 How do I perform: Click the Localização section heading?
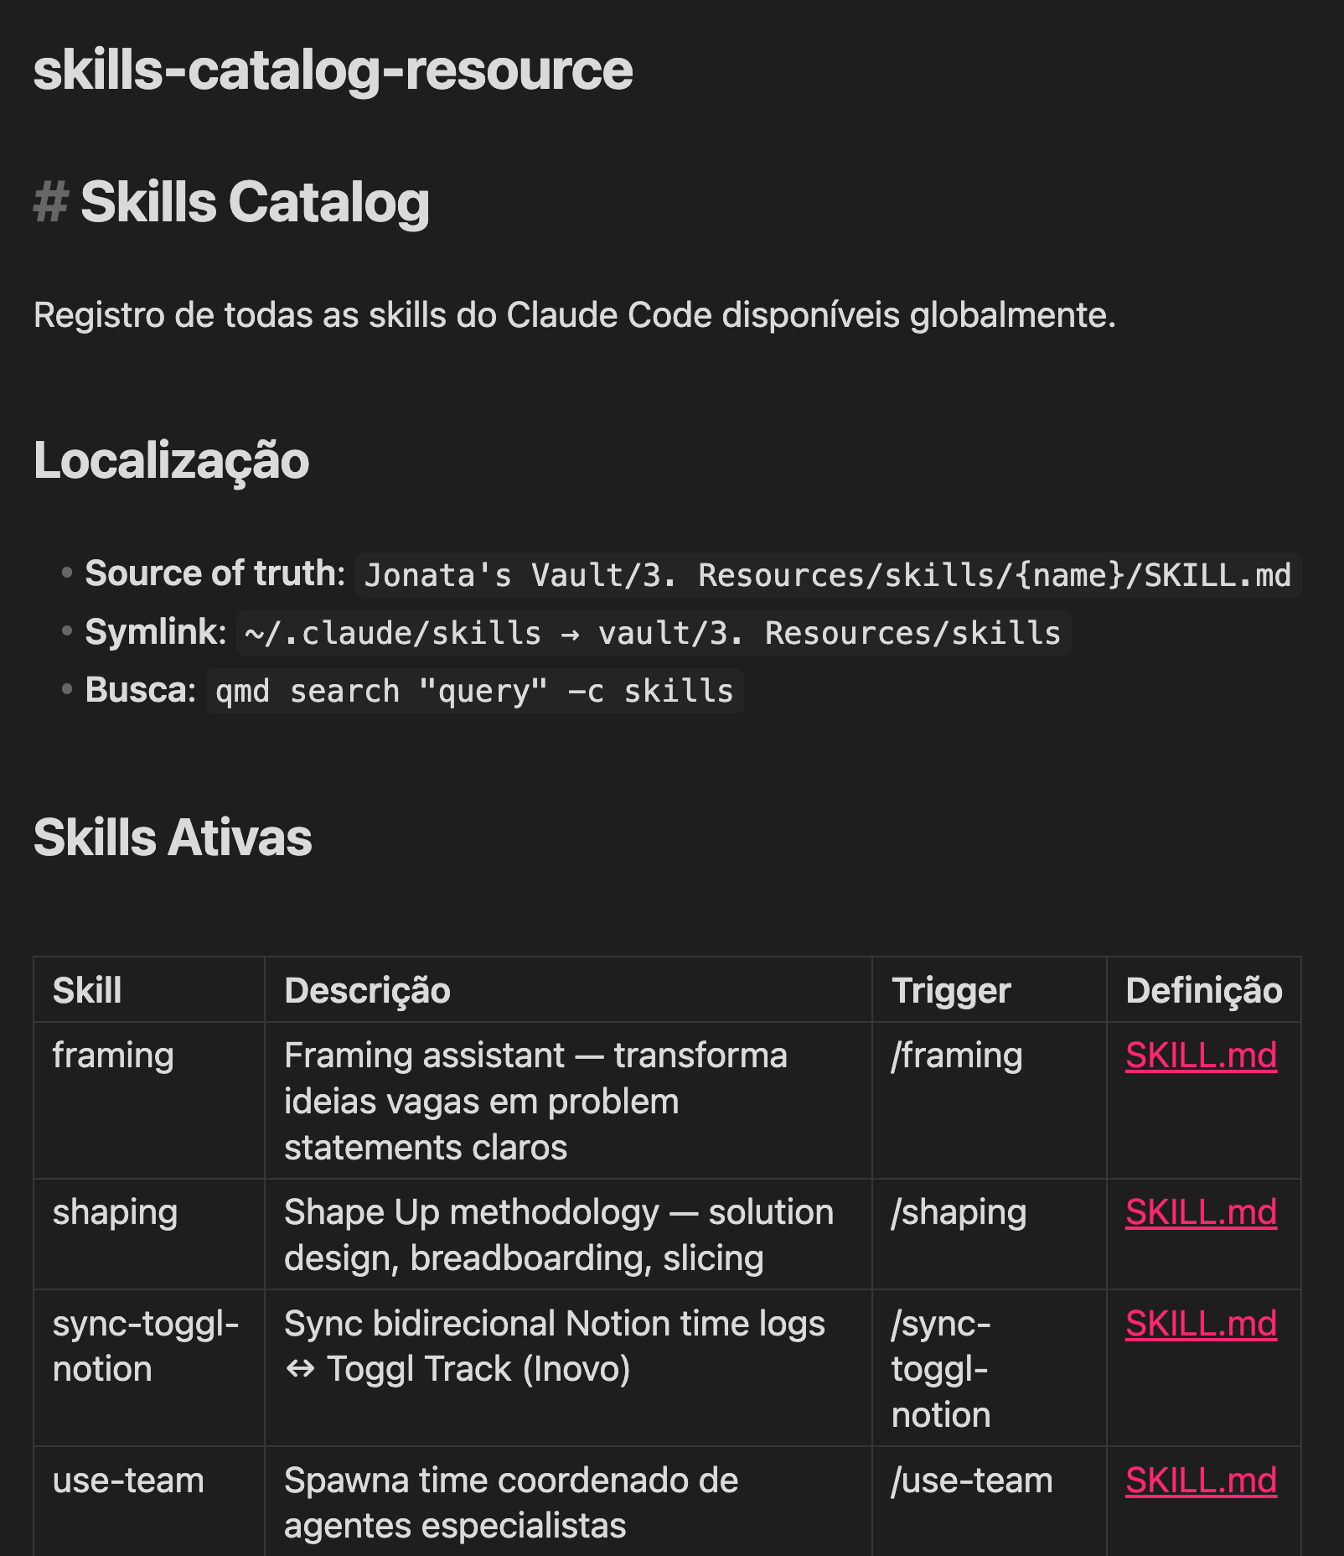(171, 461)
